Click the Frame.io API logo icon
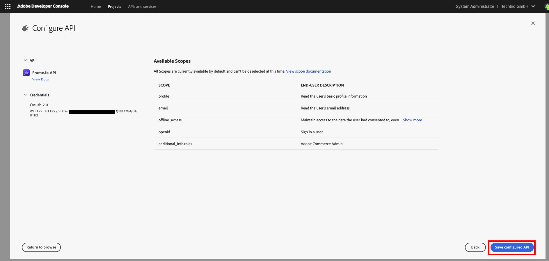The width and height of the screenshot is (549, 261). point(26,73)
